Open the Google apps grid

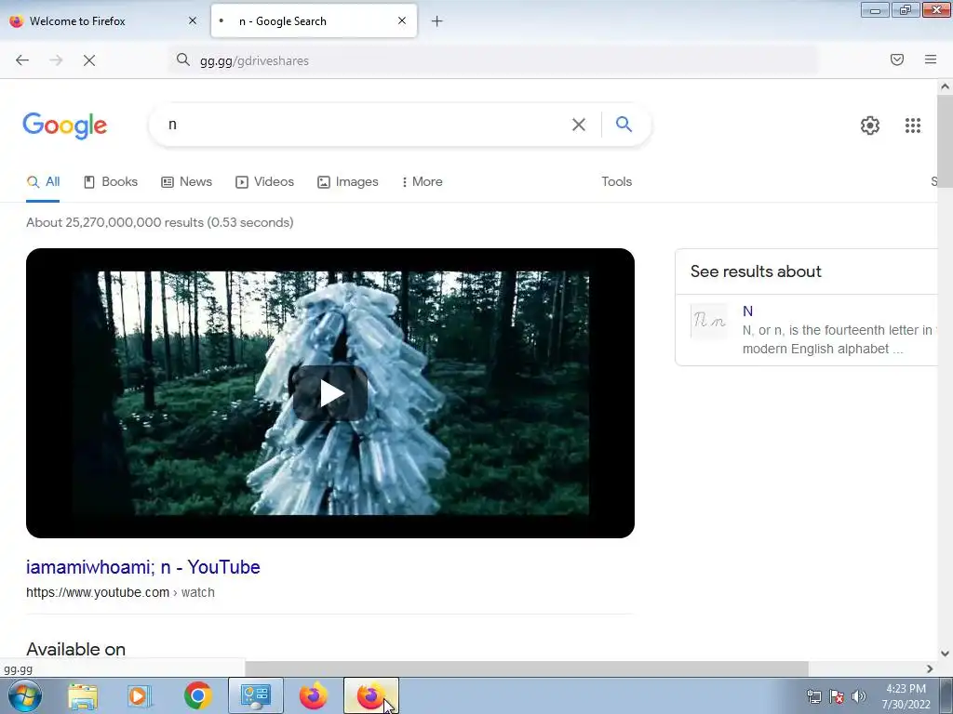912,126
